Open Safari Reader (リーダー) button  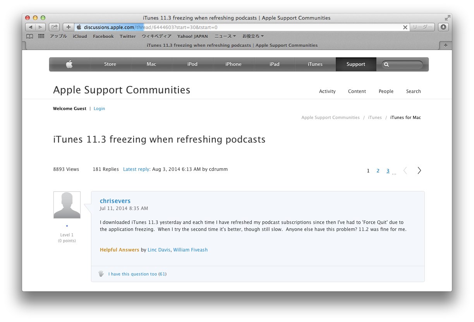click(x=422, y=27)
